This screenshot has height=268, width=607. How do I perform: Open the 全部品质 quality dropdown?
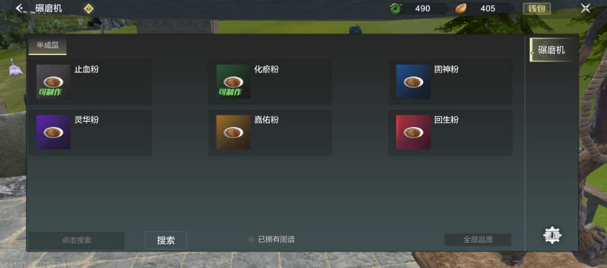click(x=478, y=240)
